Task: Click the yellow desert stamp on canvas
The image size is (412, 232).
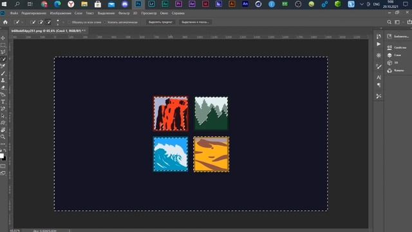Action: pyautogui.click(x=211, y=155)
